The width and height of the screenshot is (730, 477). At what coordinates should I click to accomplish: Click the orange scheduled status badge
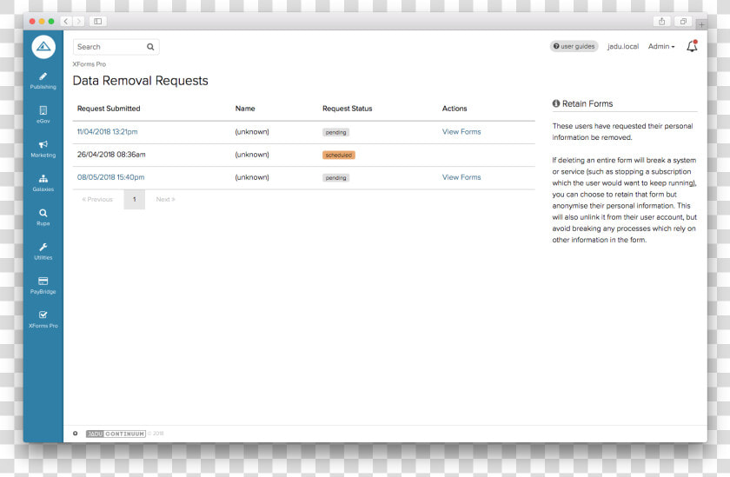338,155
